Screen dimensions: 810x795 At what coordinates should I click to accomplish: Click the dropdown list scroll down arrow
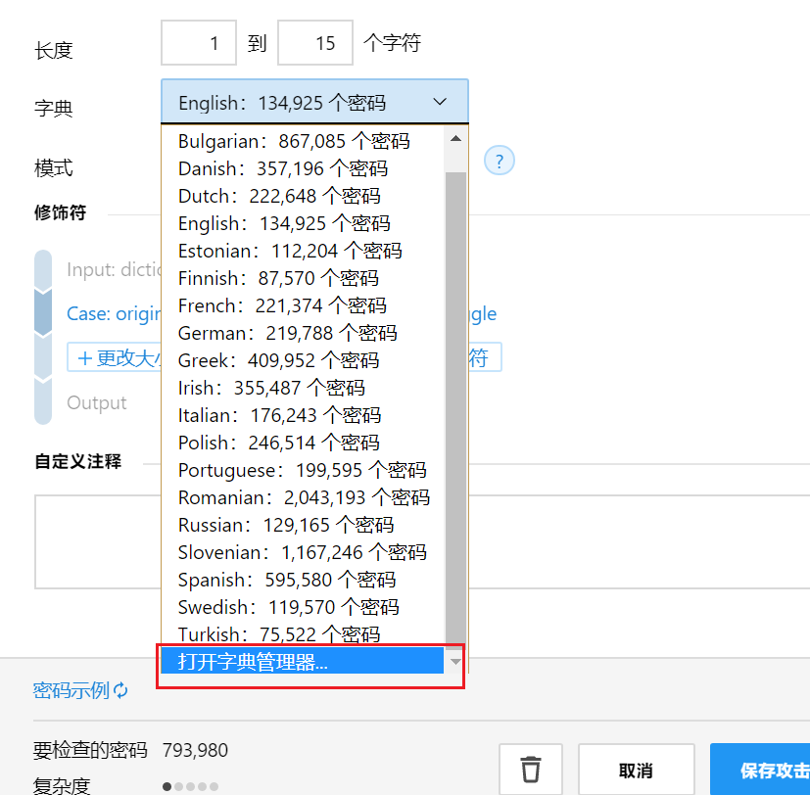(455, 662)
